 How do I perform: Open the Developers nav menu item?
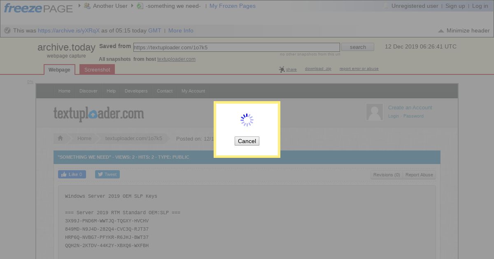[x=136, y=91]
